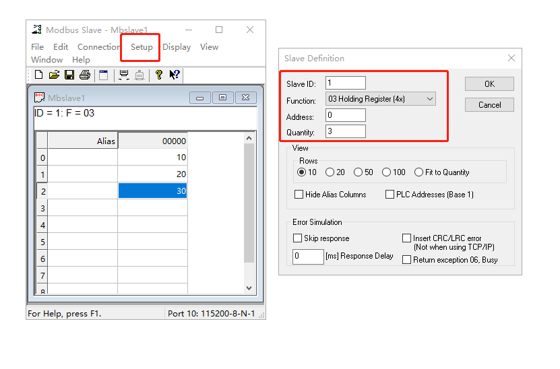Open the File menu
Viewport: 560px width, 369px height.
[37, 47]
